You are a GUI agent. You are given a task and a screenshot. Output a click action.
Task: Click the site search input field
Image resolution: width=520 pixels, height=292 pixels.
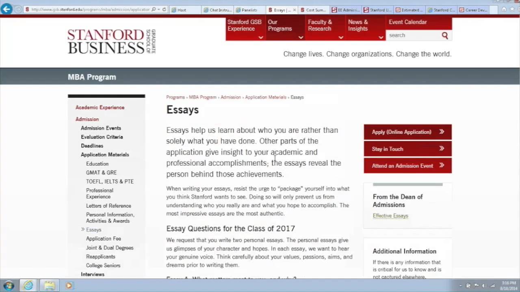click(414, 35)
